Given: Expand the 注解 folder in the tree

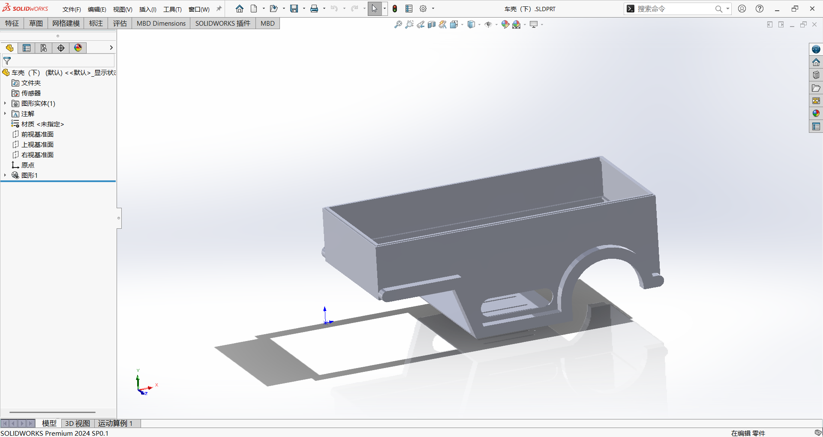Looking at the screenshot, I should (x=5, y=114).
